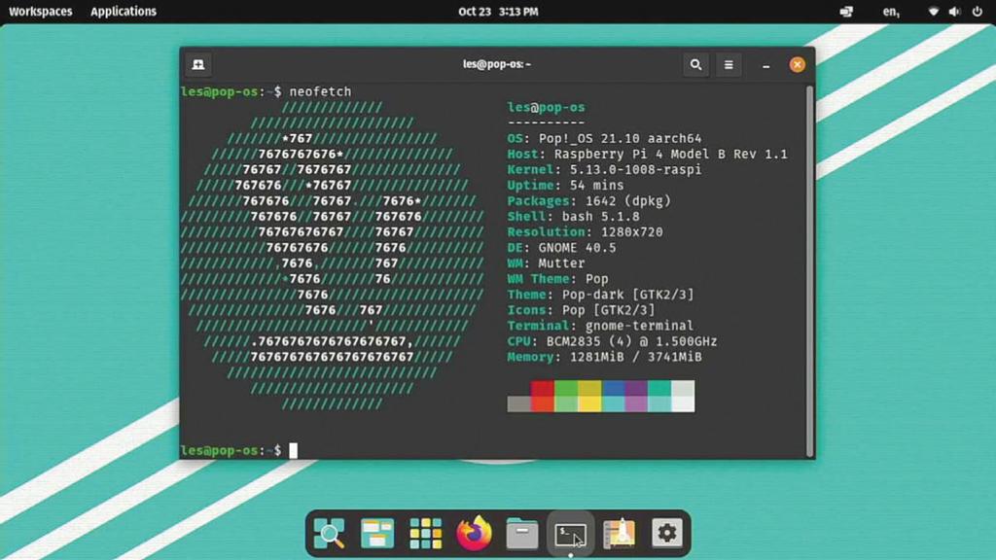Click the 'OS: Pop!_OS 21.10 aarch64' line
This screenshot has height=560, width=996.
[604, 138]
